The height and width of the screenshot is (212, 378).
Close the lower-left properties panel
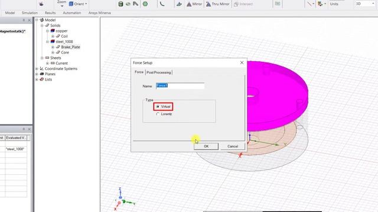pos(30,130)
